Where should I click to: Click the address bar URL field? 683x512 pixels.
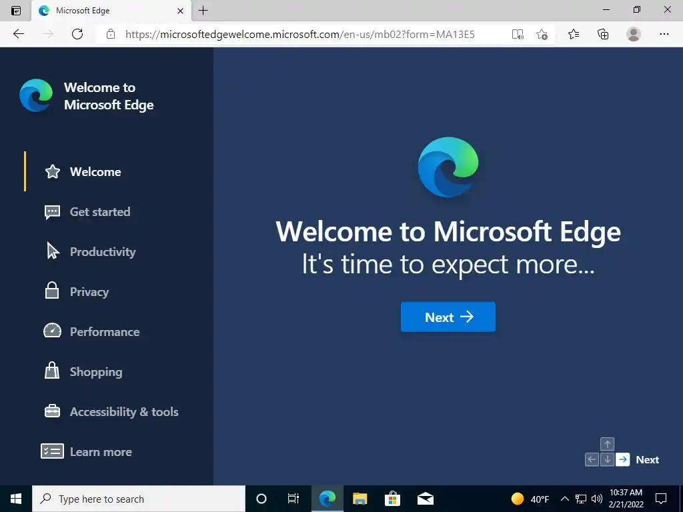[299, 35]
